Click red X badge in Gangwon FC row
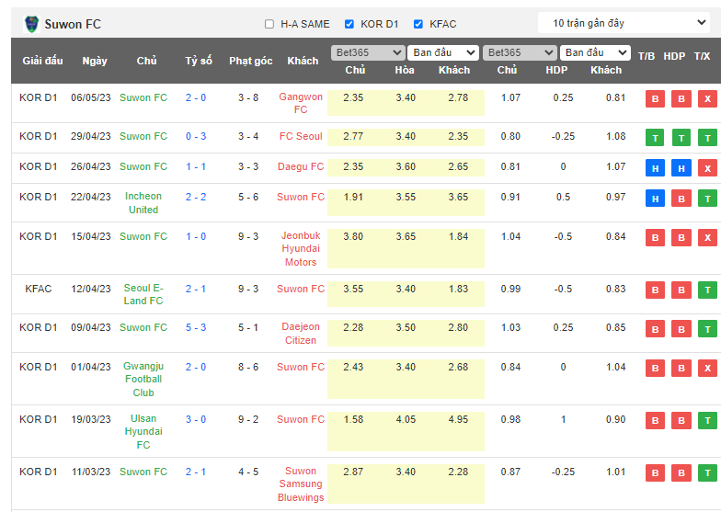Screen dimensions: 721x512 [x=706, y=99]
